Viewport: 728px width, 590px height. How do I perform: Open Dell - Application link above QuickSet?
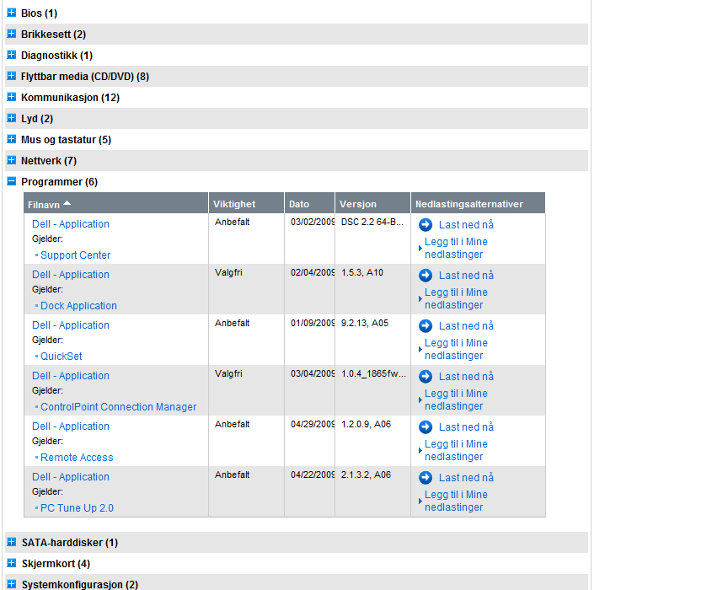pos(71,325)
